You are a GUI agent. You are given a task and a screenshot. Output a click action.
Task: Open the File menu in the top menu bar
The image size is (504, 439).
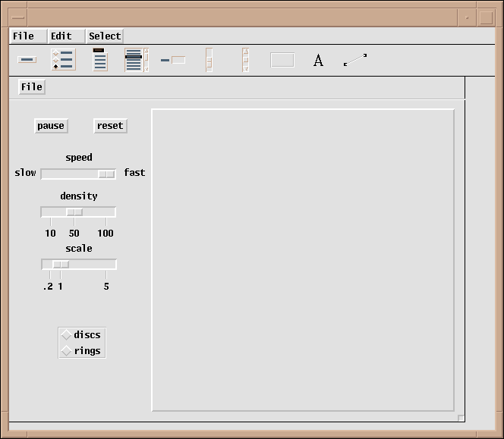pyautogui.click(x=24, y=36)
